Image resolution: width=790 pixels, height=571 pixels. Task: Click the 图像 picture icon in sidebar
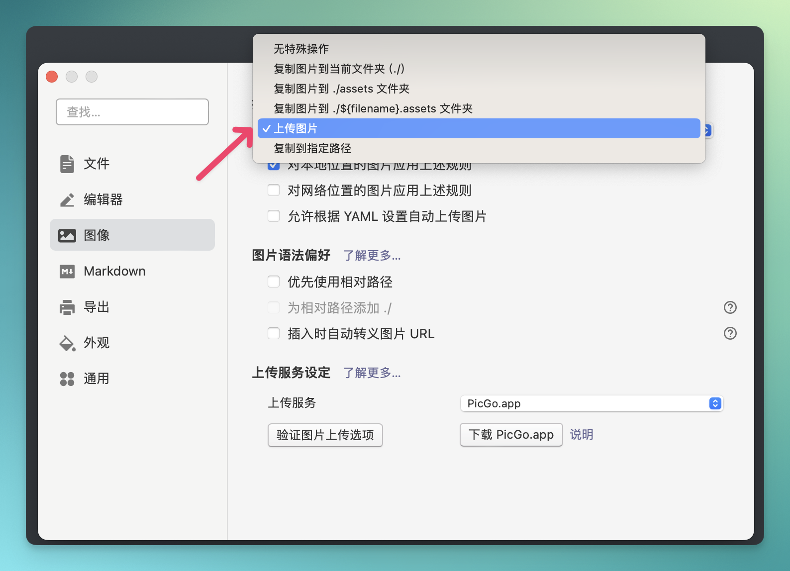pos(67,235)
